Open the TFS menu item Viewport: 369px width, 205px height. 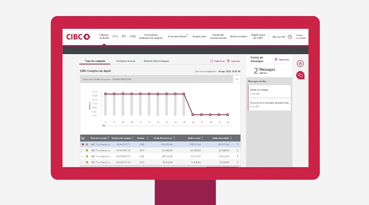(x=124, y=36)
